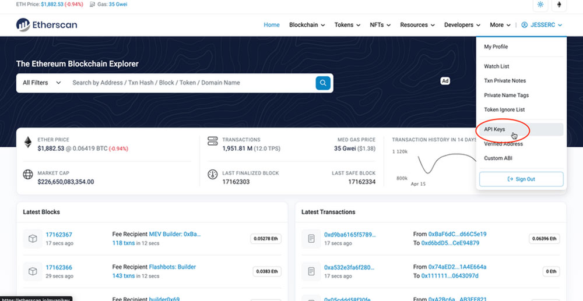This screenshot has width=583, height=301.
Task: Click the Ad badge in banner
Action: point(445,81)
